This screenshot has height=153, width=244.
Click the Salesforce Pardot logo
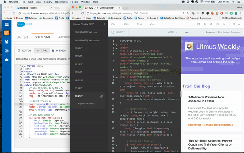click(24, 24)
